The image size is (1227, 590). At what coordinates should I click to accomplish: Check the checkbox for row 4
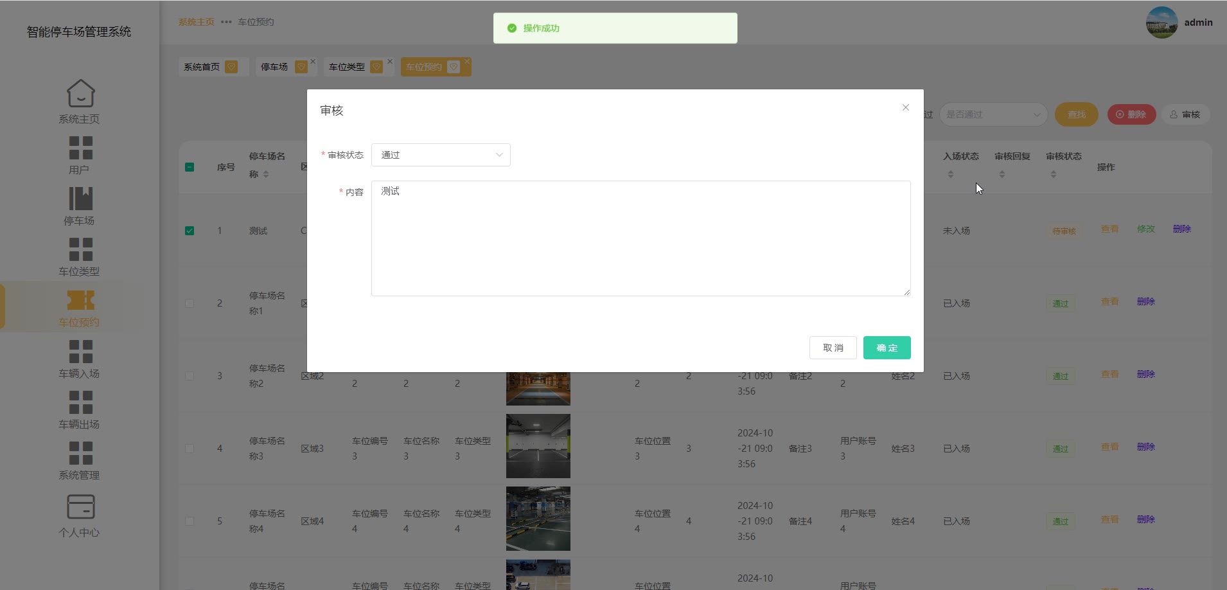click(x=190, y=449)
